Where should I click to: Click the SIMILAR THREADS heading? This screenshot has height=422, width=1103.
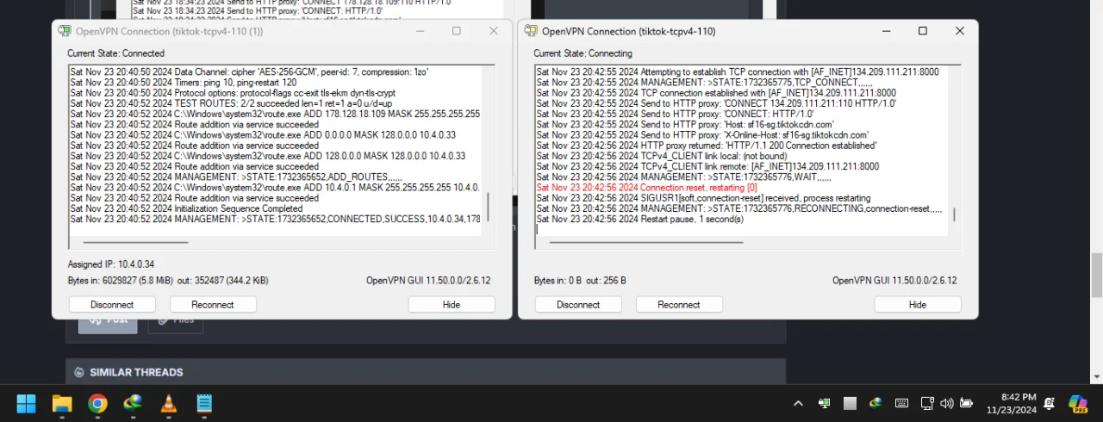136,372
